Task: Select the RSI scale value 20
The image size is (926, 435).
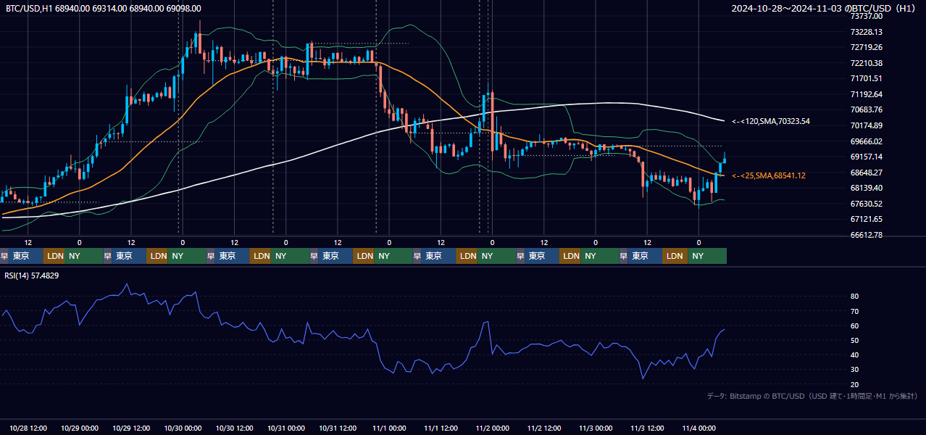Action: pos(855,384)
